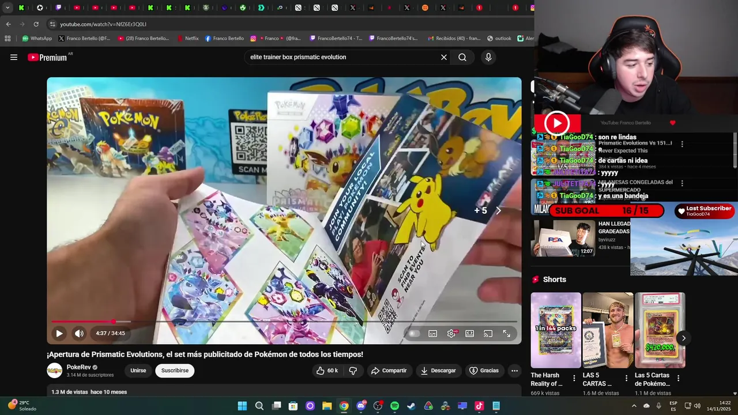Open Chrome tab search dropdown
This screenshot has width=738, height=415.
pos(7,7)
